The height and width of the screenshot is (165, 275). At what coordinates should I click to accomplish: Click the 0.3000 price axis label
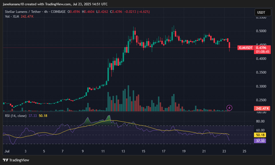261,86
